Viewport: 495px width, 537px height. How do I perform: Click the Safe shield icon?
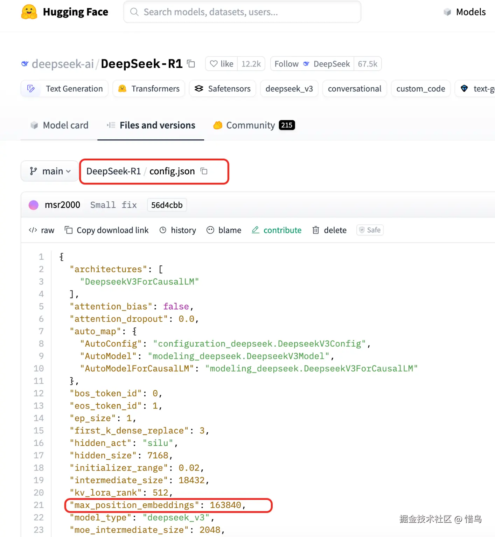(x=362, y=230)
